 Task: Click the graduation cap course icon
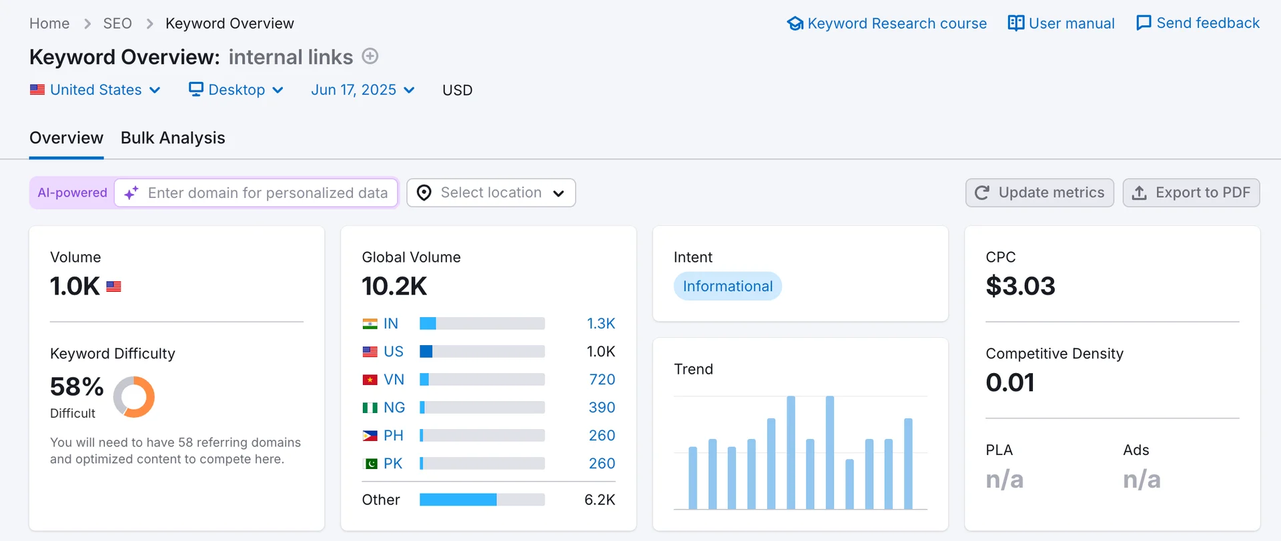[x=795, y=23]
